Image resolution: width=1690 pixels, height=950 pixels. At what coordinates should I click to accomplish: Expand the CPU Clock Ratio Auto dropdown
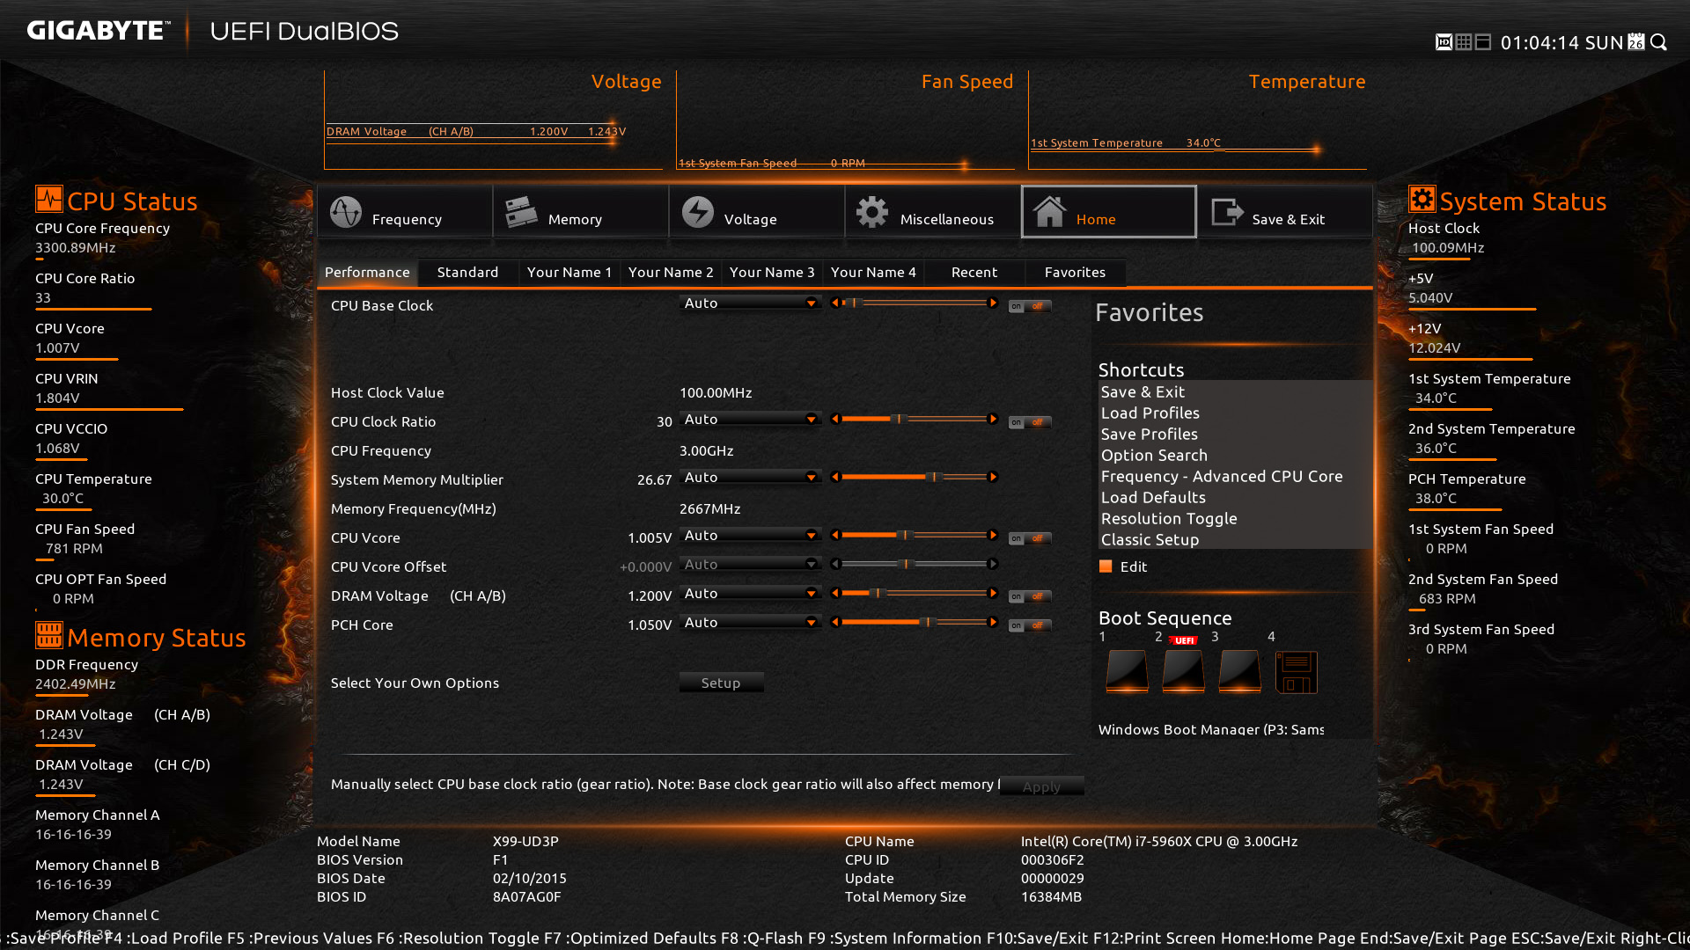coord(750,420)
